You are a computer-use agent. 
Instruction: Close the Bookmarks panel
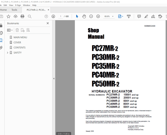point(48,23)
